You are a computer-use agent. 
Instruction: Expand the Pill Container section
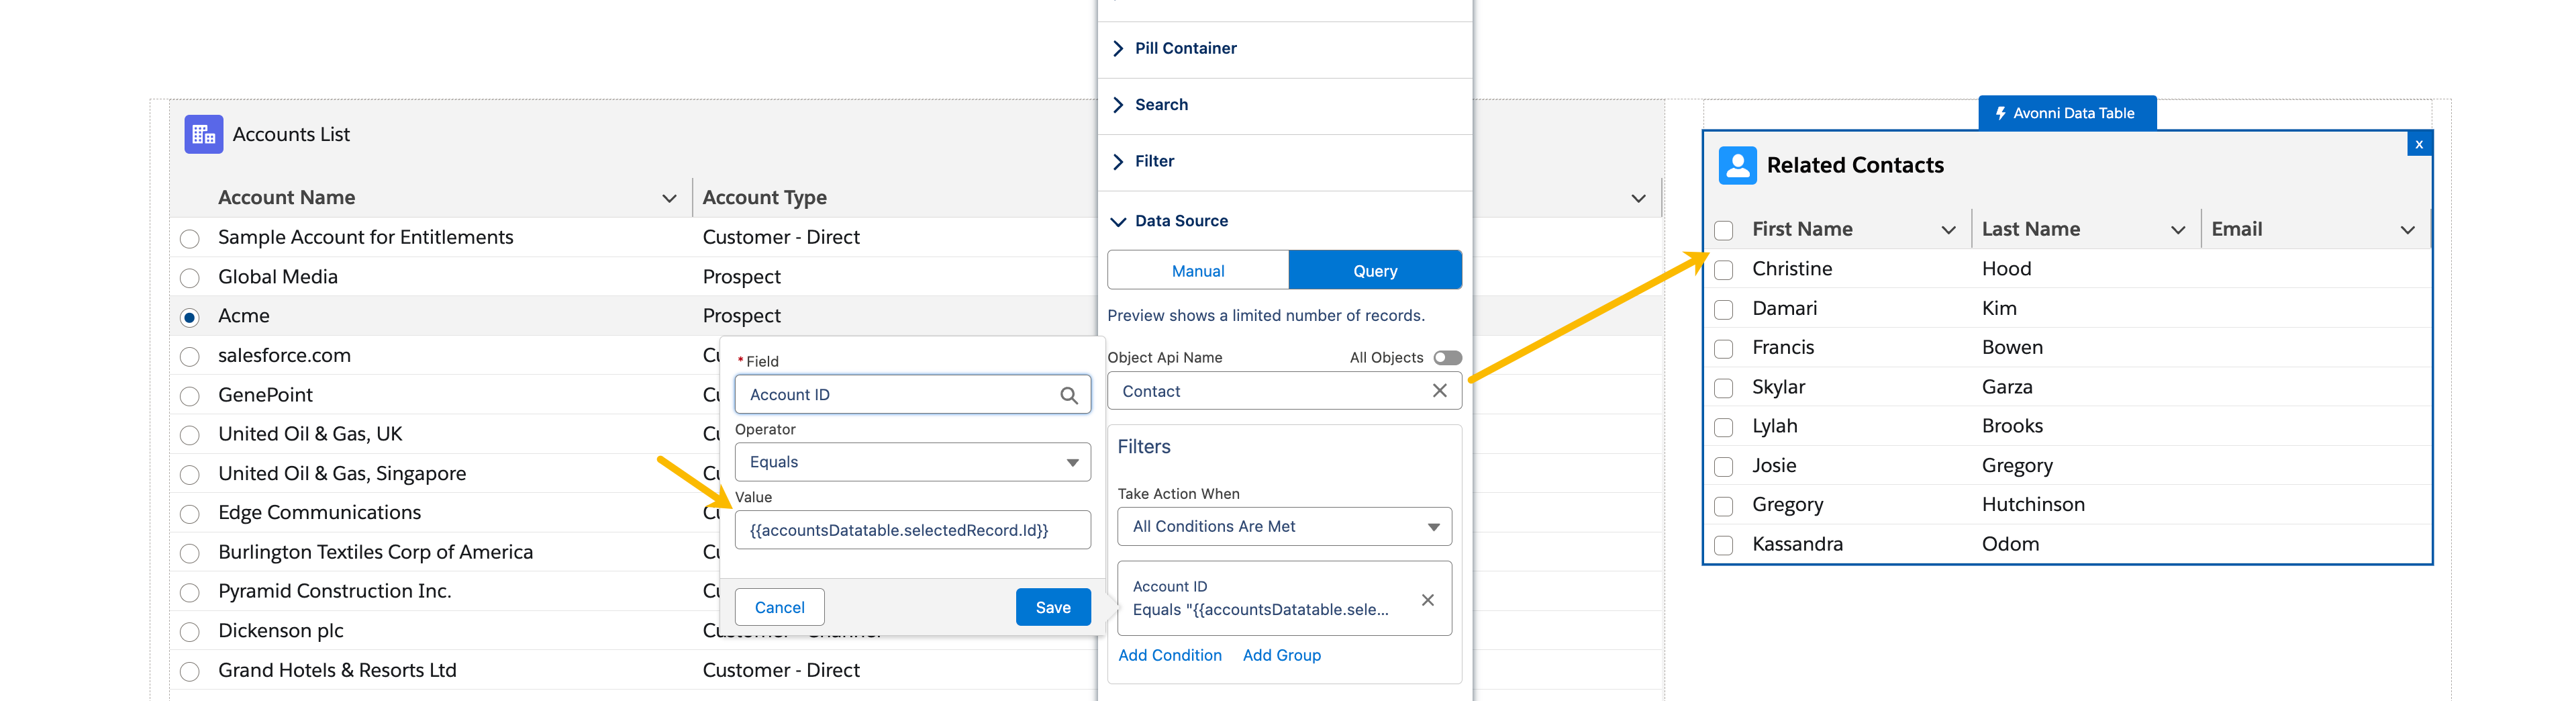[1185, 48]
